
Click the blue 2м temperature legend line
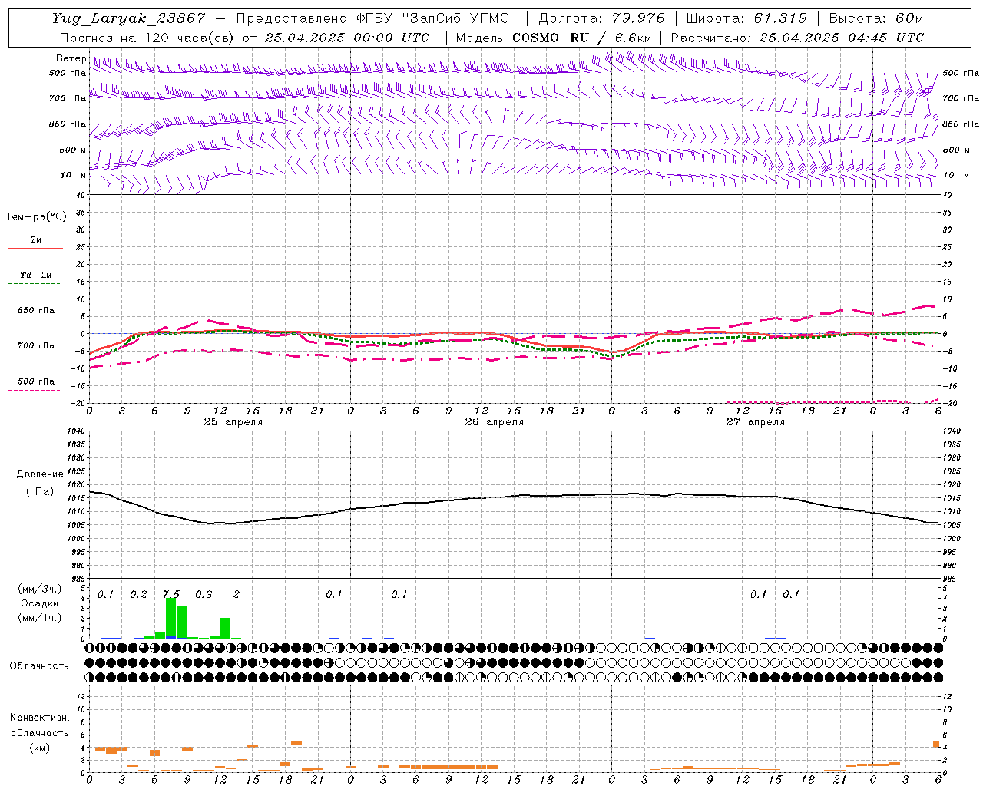click(35, 248)
